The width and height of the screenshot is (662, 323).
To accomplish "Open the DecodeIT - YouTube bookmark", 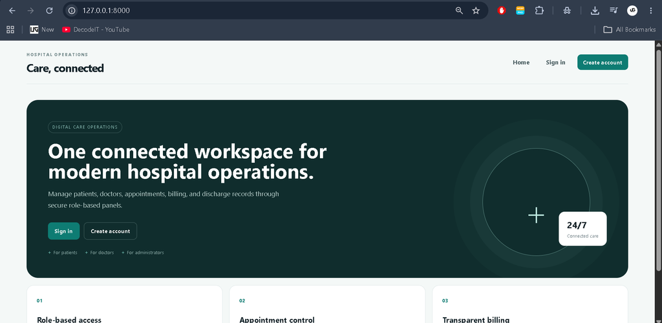I will [96, 30].
